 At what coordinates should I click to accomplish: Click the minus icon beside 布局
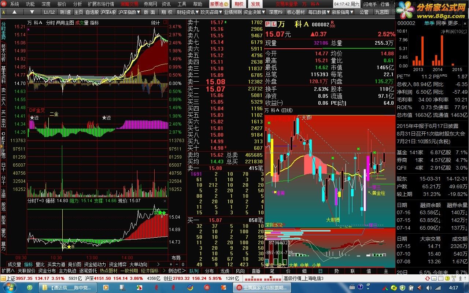pyautogui.click(x=177, y=264)
